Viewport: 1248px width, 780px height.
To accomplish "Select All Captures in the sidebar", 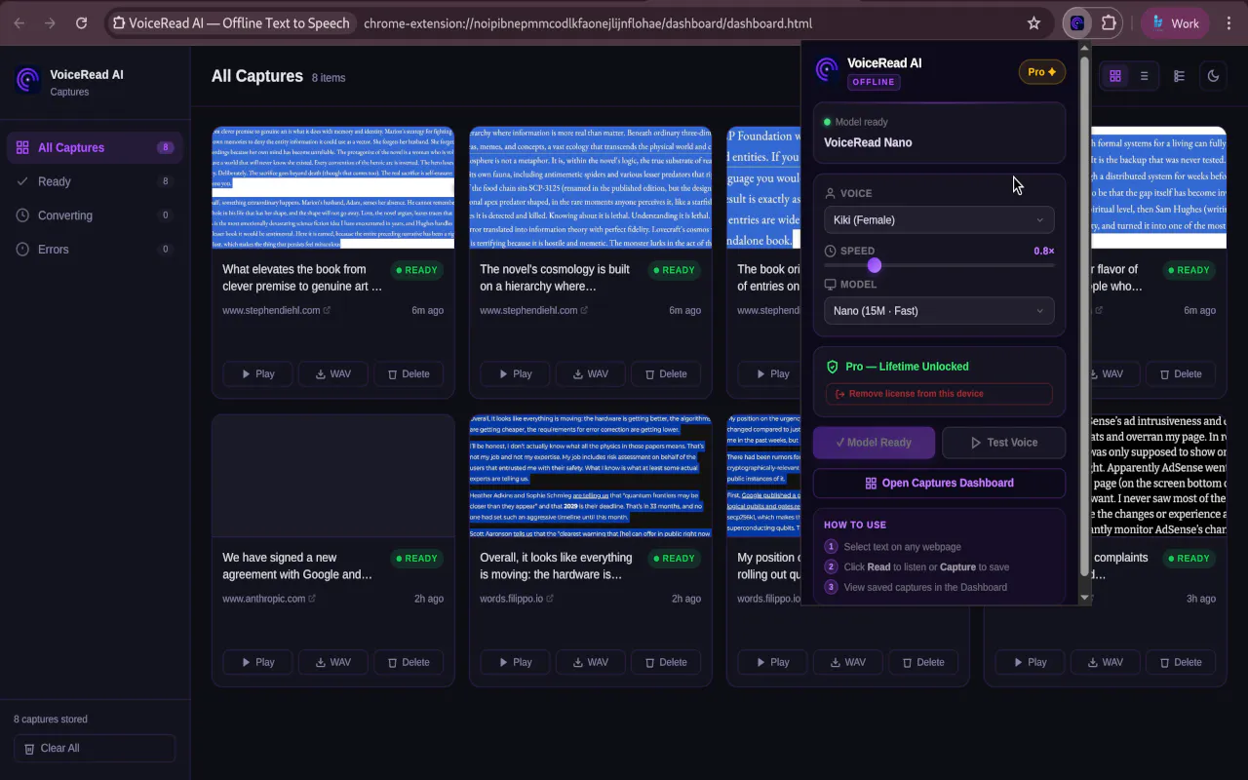I will click(95, 148).
